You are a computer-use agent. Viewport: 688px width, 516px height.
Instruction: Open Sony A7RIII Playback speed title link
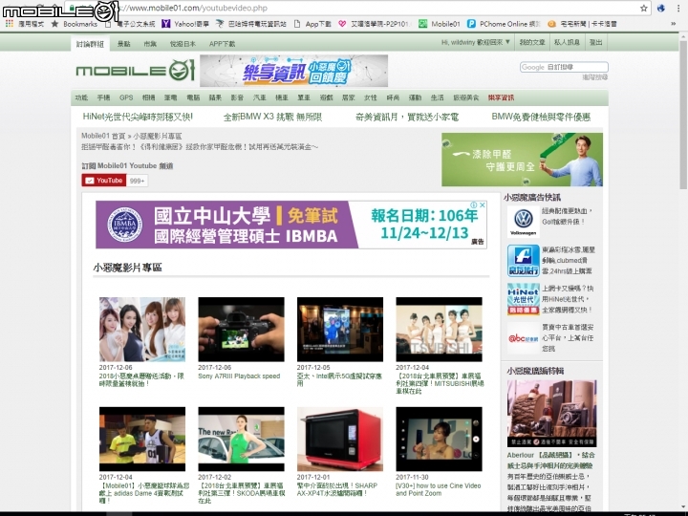tap(239, 376)
